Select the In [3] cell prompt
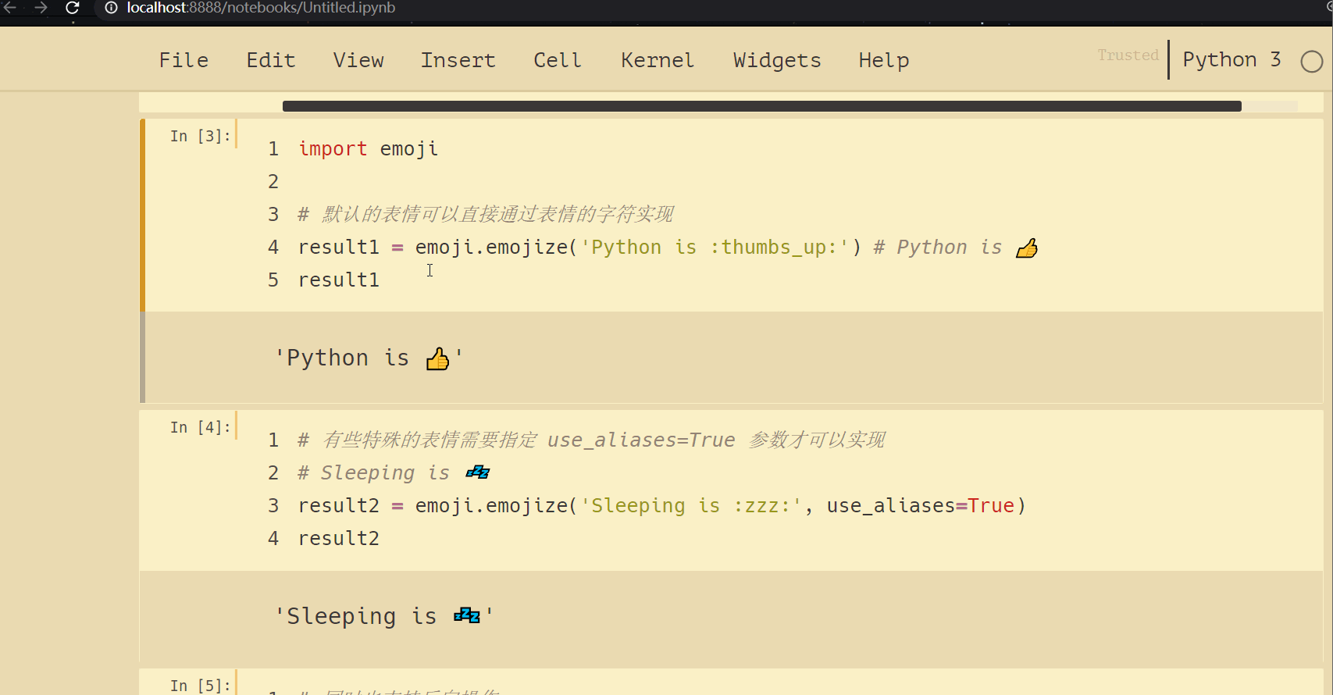 click(201, 136)
